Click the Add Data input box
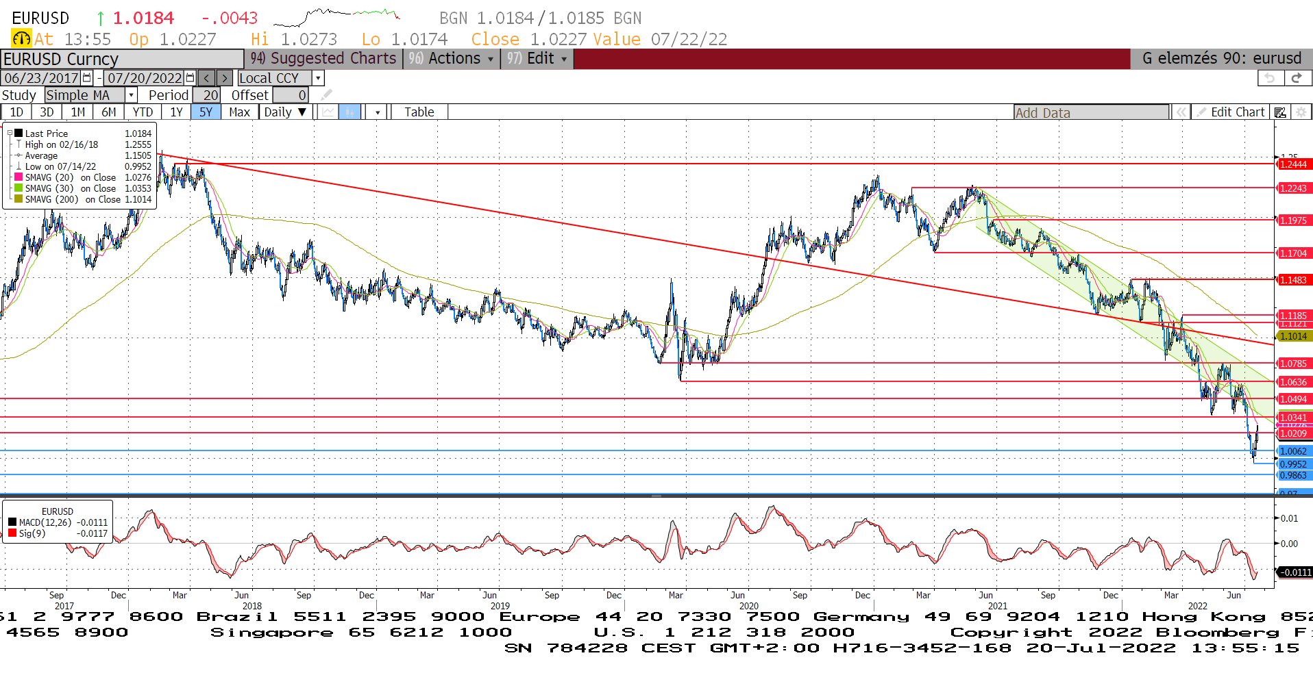The height and width of the screenshot is (686, 1313). point(1092,113)
